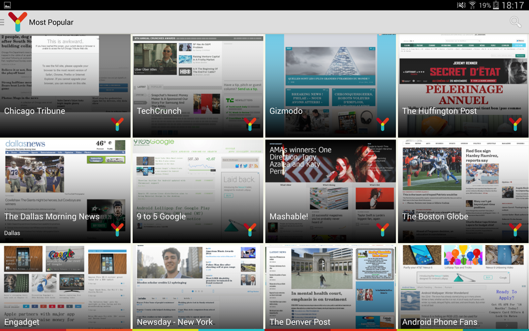Open The Dallas Morning News tile
The image size is (529, 331).
tap(65, 191)
